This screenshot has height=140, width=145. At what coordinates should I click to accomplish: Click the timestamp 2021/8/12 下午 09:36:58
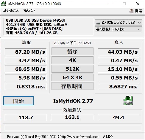72,43
